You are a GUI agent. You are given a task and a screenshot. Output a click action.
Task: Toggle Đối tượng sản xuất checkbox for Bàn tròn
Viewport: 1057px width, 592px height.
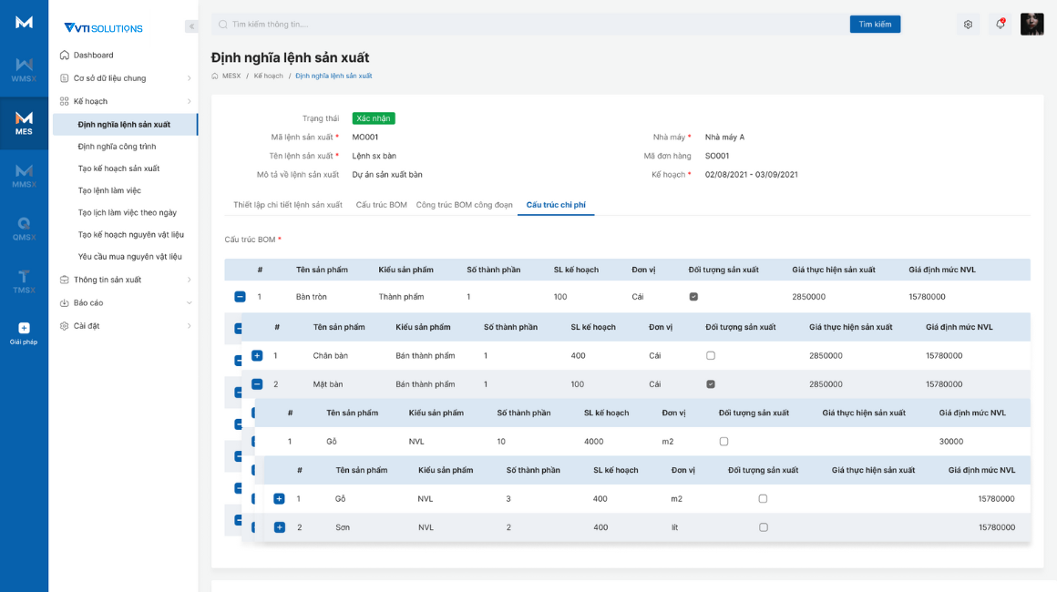click(693, 297)
